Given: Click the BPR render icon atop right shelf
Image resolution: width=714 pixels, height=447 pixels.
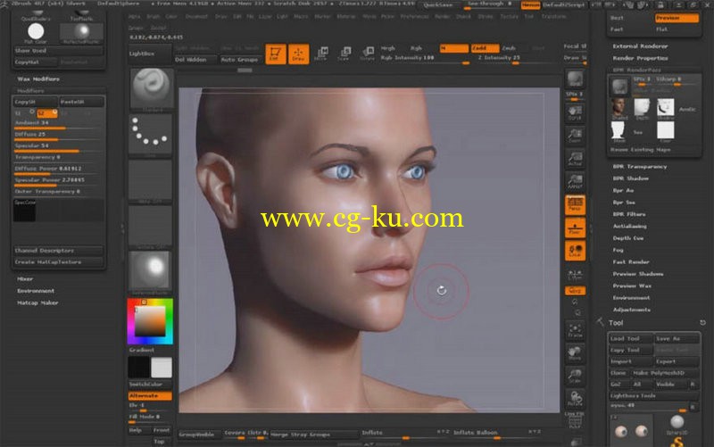Looking at the screenshot, I should point(575,79).
